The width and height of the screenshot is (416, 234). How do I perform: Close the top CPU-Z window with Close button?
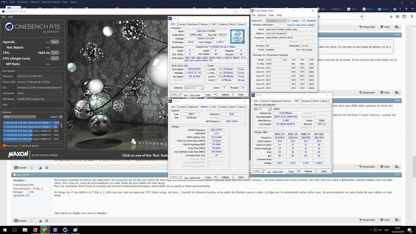pos(241,95)
